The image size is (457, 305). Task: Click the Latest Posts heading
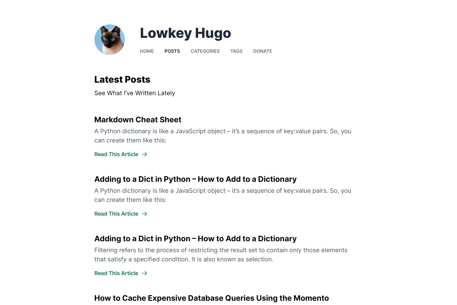[x=122, y=79]
